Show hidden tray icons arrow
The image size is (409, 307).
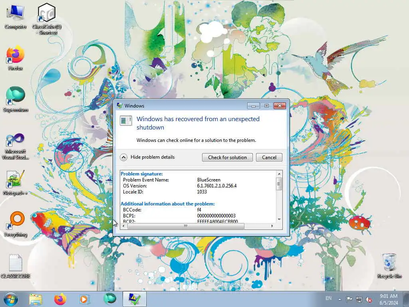340,299
